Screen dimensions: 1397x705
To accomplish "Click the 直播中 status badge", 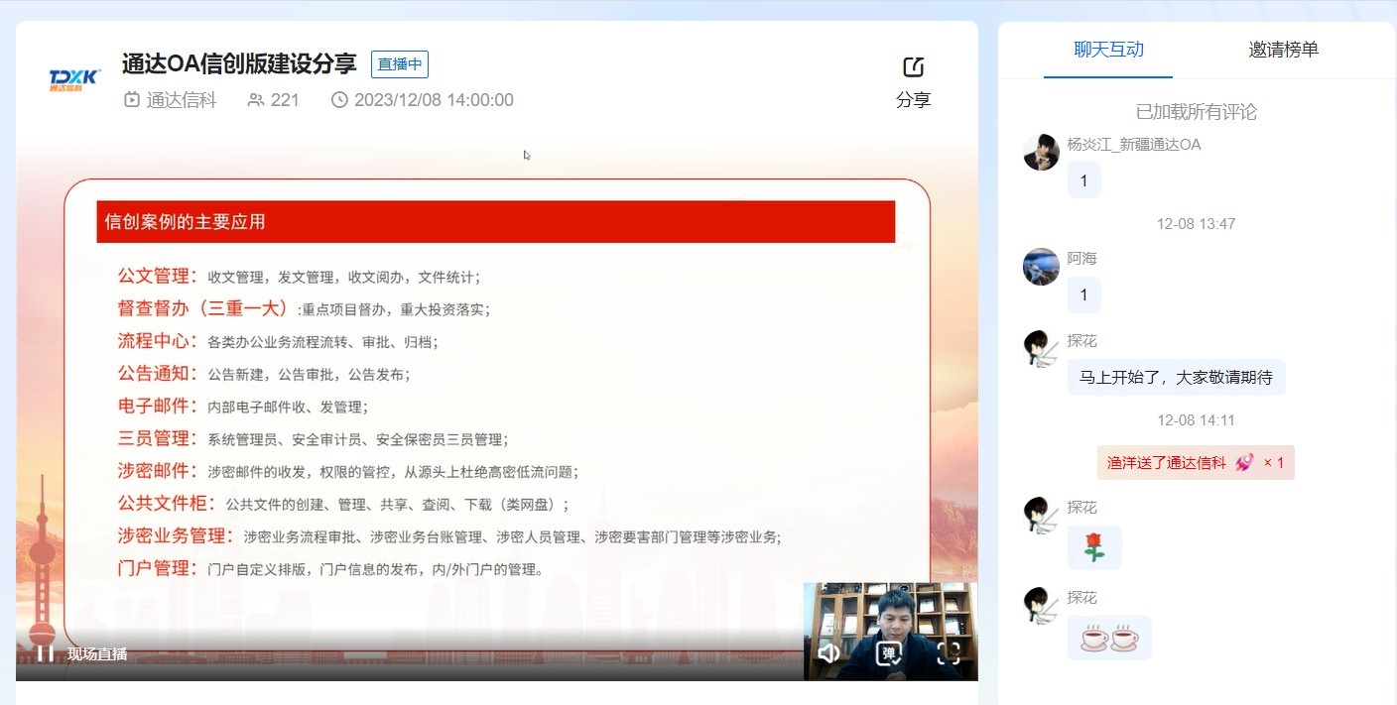I will [x=400, y=64].
